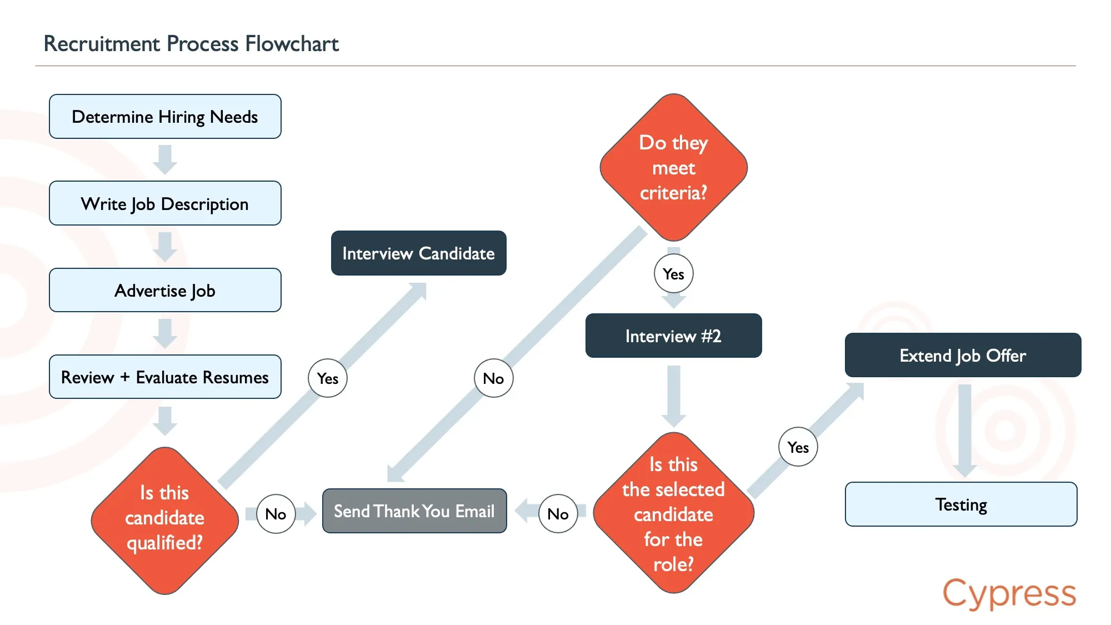
Task: Select the Write Job Description box
Action: (x=165, y=203)
